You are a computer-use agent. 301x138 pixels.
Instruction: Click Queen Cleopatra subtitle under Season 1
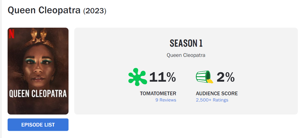tap(186, 55)
